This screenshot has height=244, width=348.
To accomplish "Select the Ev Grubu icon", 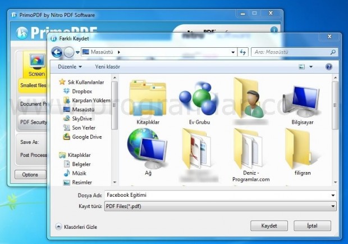I will point(199,102).
